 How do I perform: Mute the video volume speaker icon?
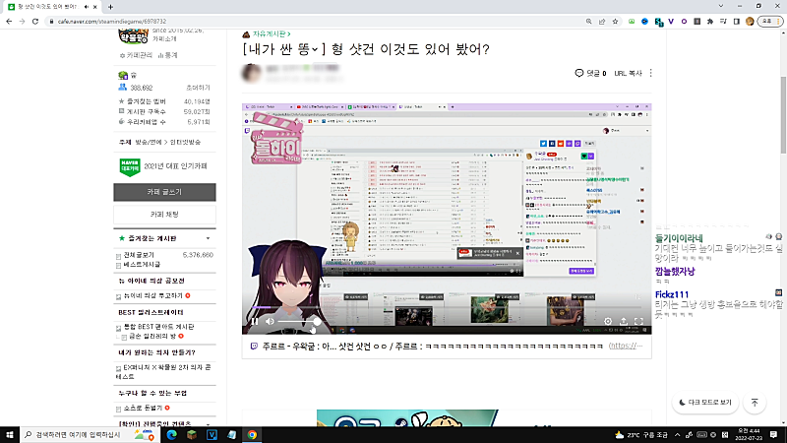pyautogui.click(x=270, y=322)
